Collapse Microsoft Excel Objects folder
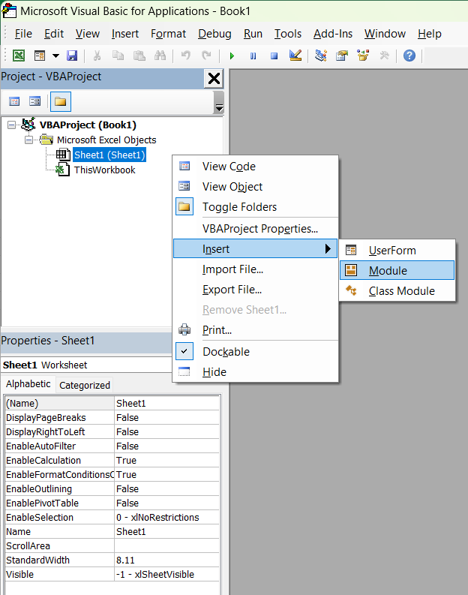The height and width of the screenshot is (595, 468). tap(28, 140)
